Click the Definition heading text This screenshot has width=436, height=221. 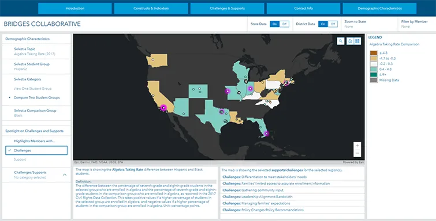pos(83,182)
